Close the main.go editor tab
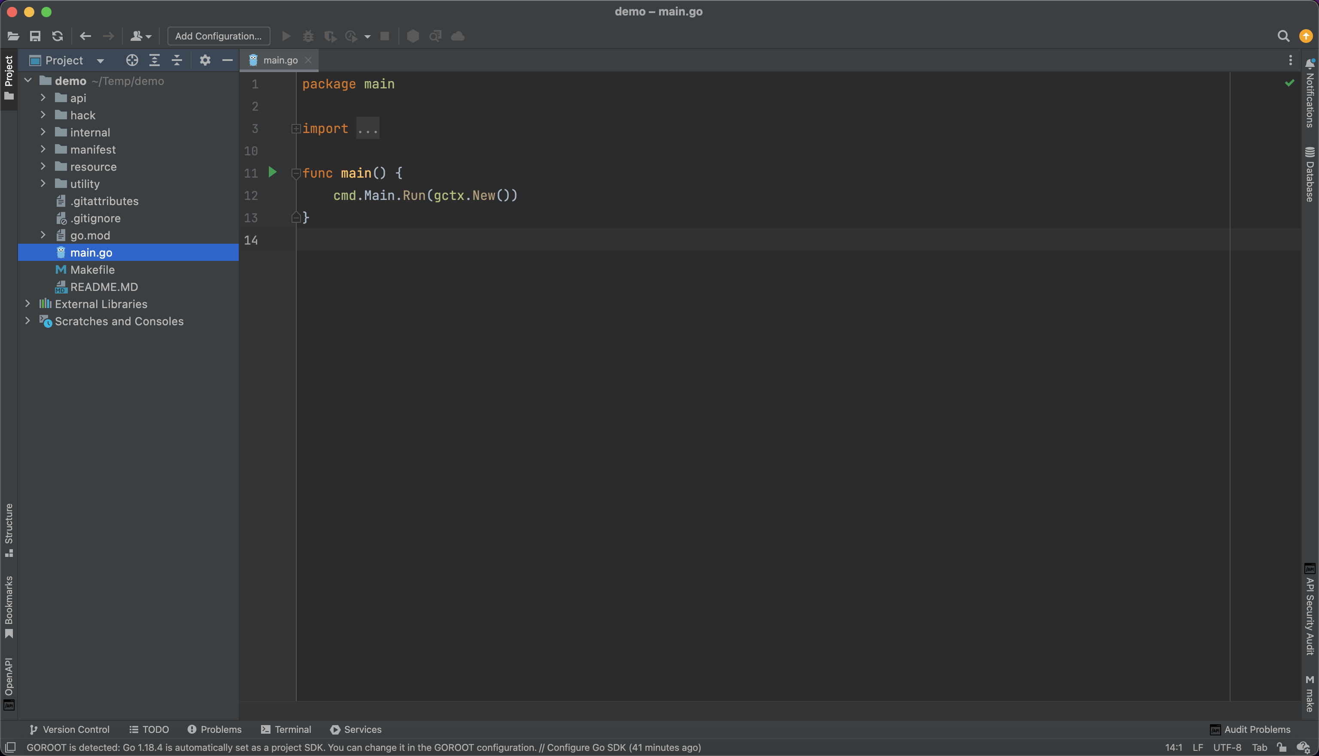This screenshot has height=756, width=1319. [x=308, y=60]
